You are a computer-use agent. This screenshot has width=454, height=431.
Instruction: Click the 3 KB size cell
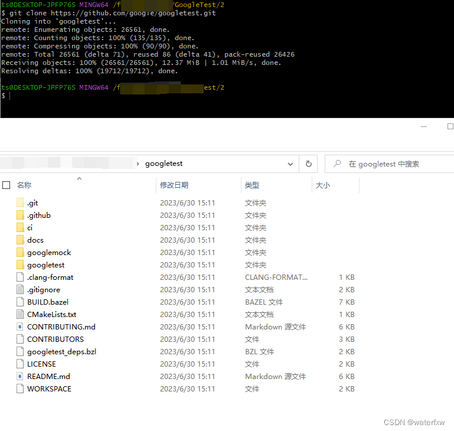(347, 339)
